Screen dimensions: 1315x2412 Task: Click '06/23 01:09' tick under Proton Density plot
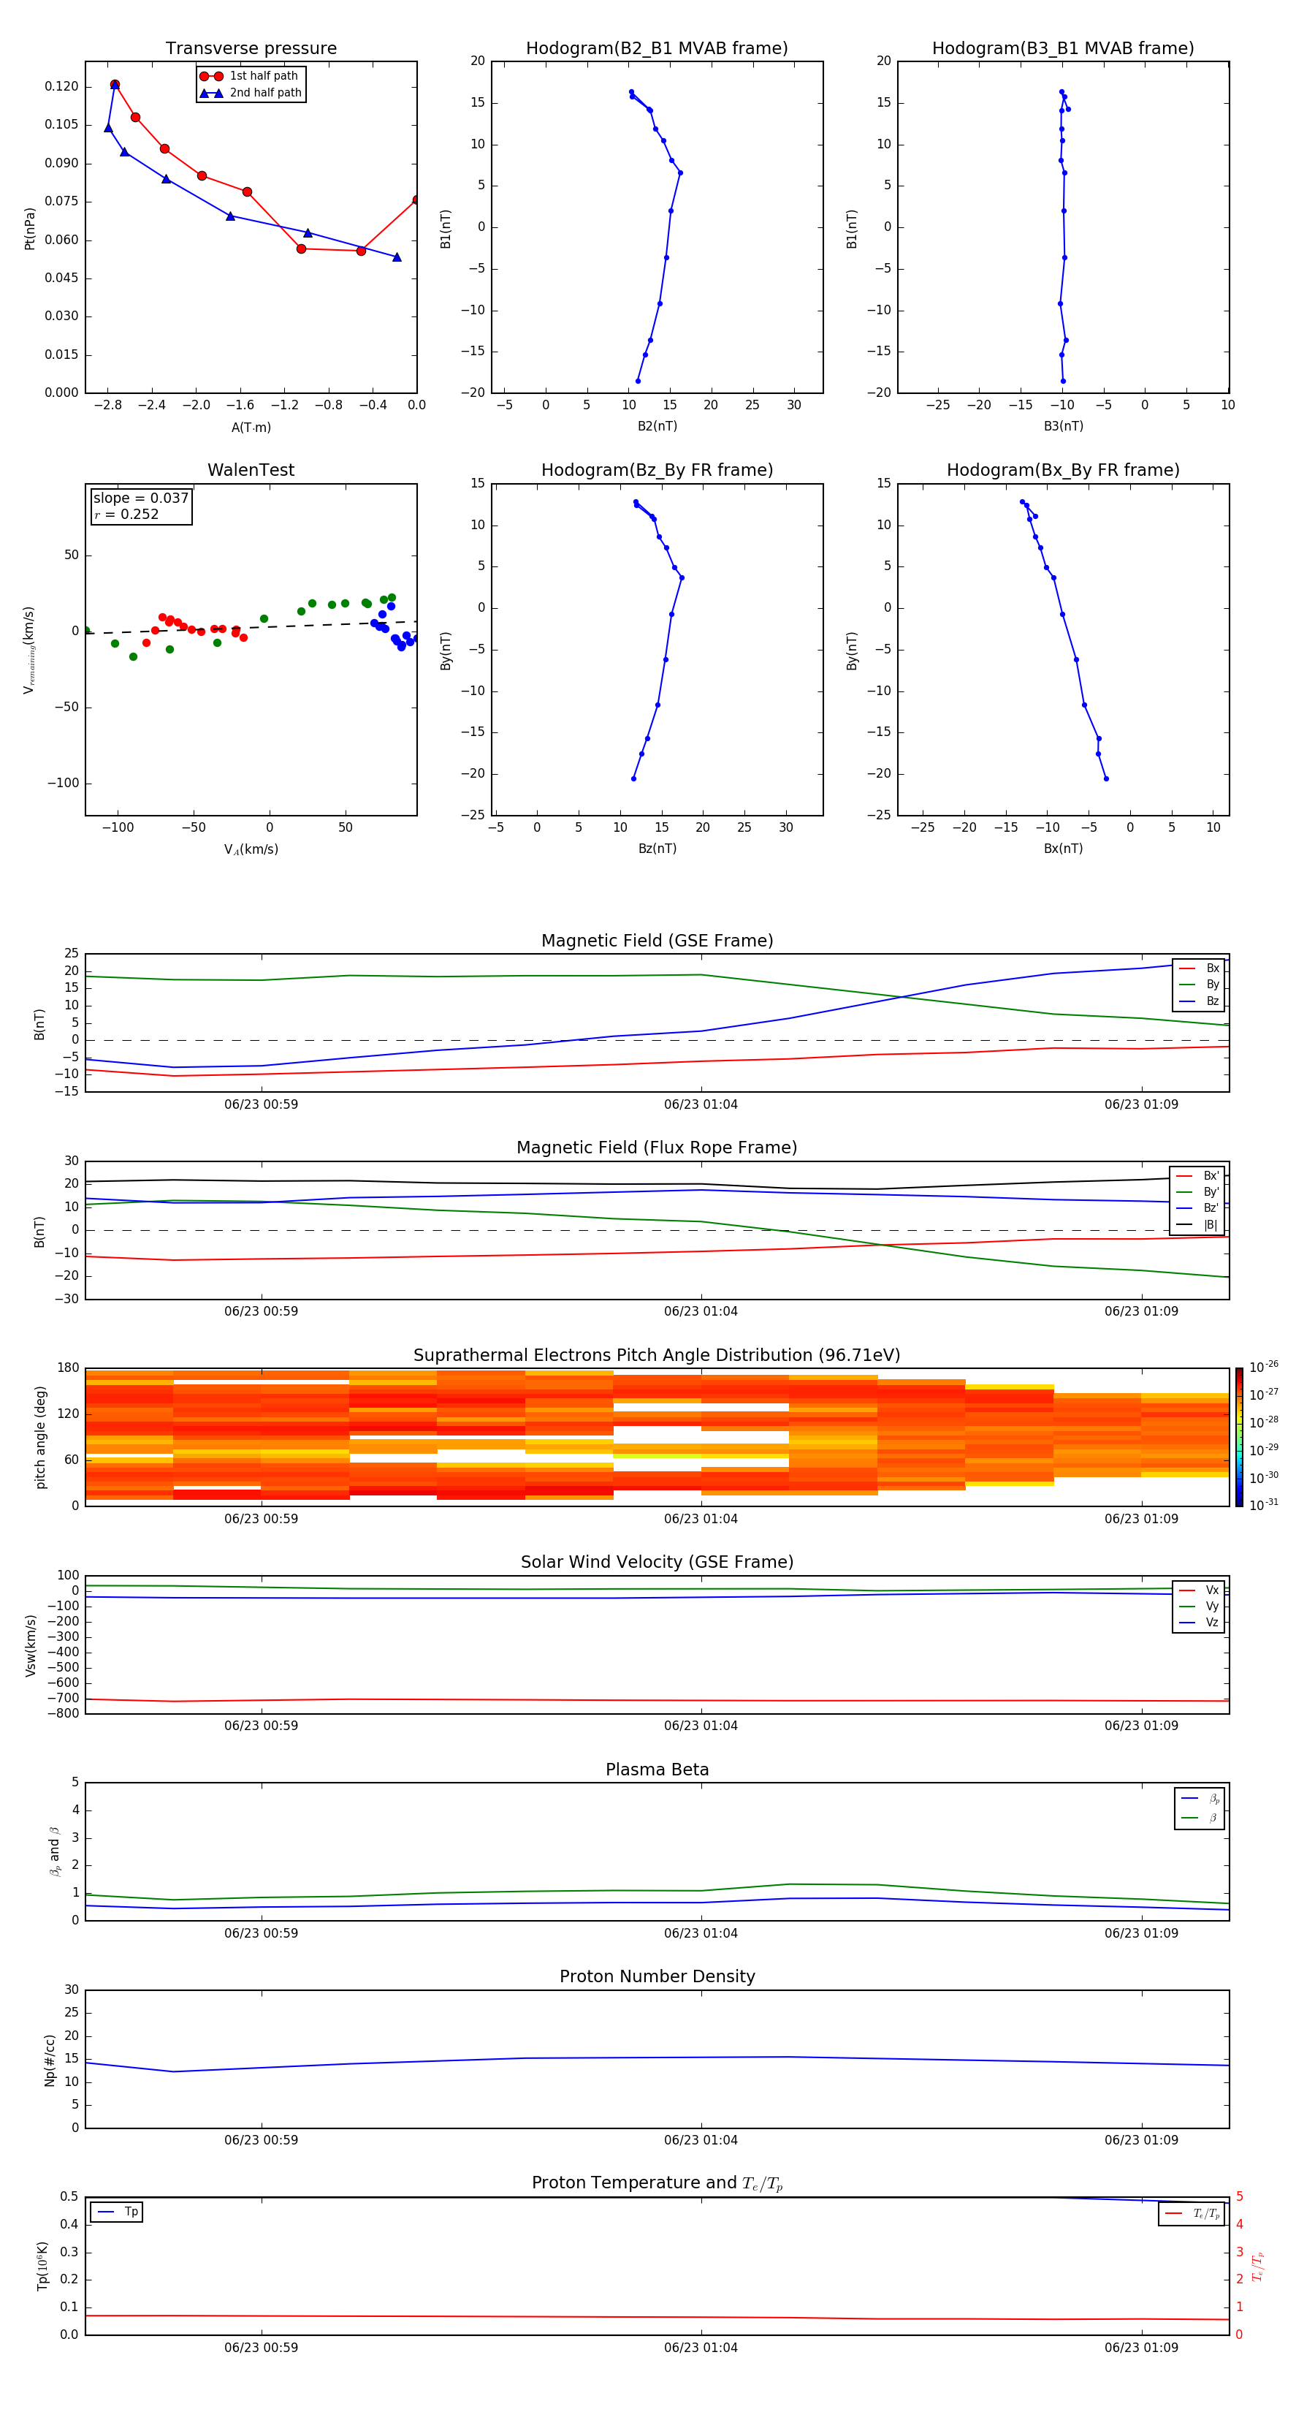[x=1141, y=2140]
